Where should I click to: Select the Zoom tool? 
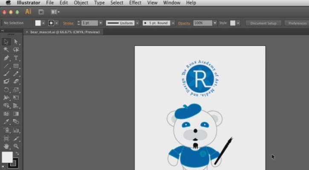[16, 146]
